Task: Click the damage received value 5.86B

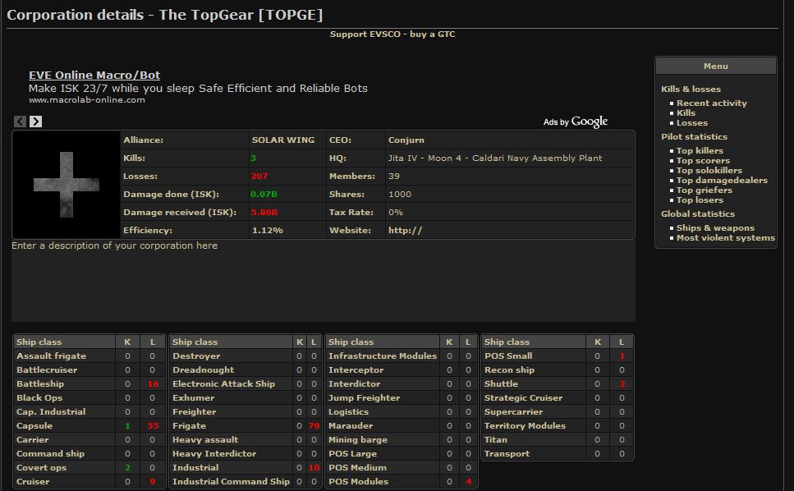Action: (x=264, y=212)
